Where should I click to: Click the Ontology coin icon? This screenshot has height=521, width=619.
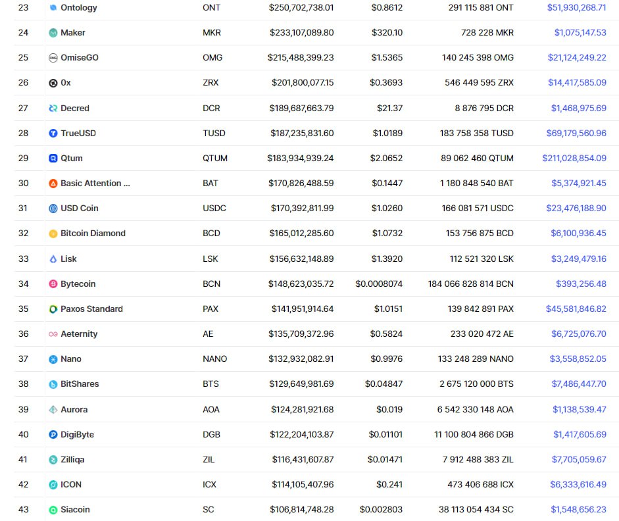pos(53,7)
